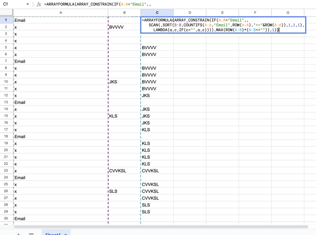
Task: Click BVVVV in column C row 5
Action: [157, 47]
